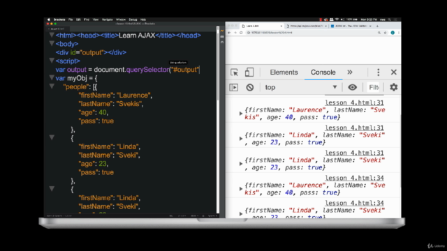Clear the console with the ban icon

tap(250, 87)
